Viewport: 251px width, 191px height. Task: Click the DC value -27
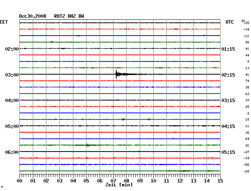pos(246,152)
